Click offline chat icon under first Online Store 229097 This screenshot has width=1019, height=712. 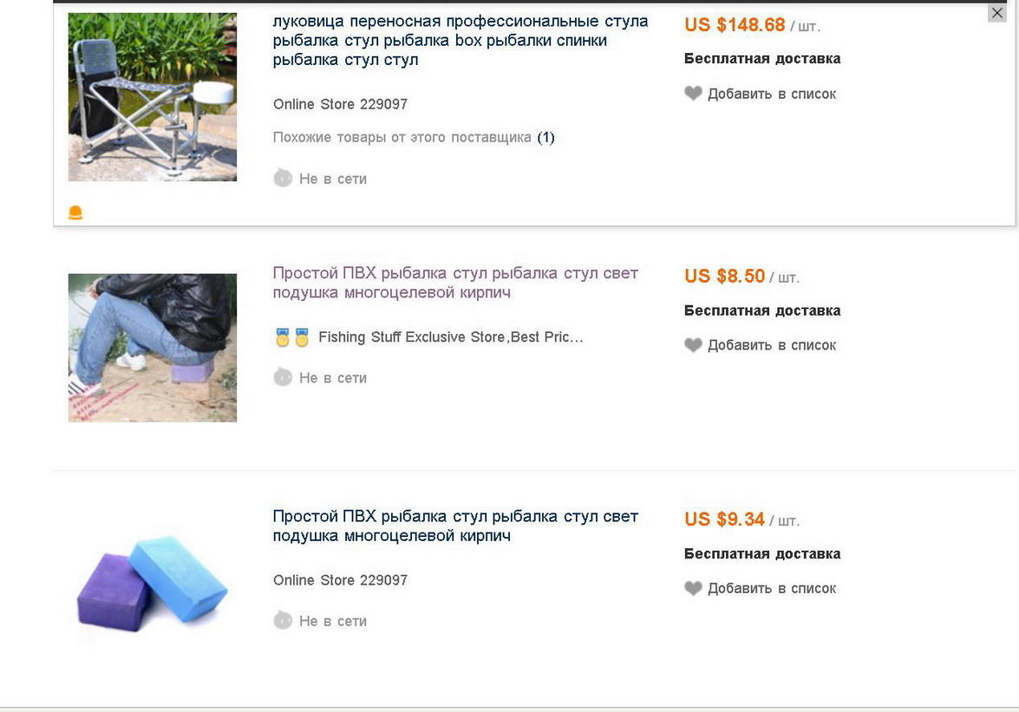[x=283, y=179]
